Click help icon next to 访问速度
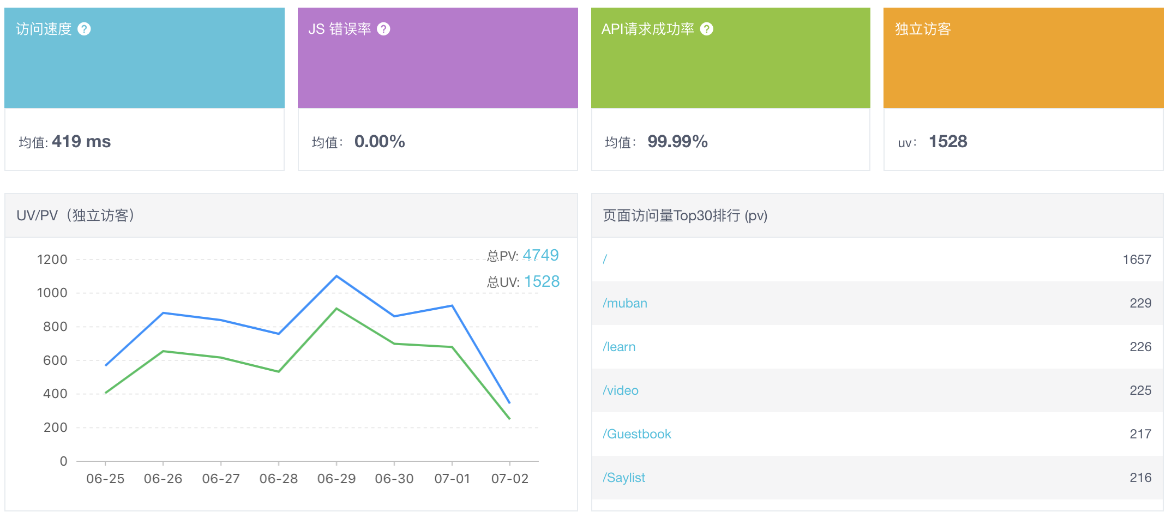Image resolution: width=1166 pixels, height=518 pixels. [x=84, y=29]
